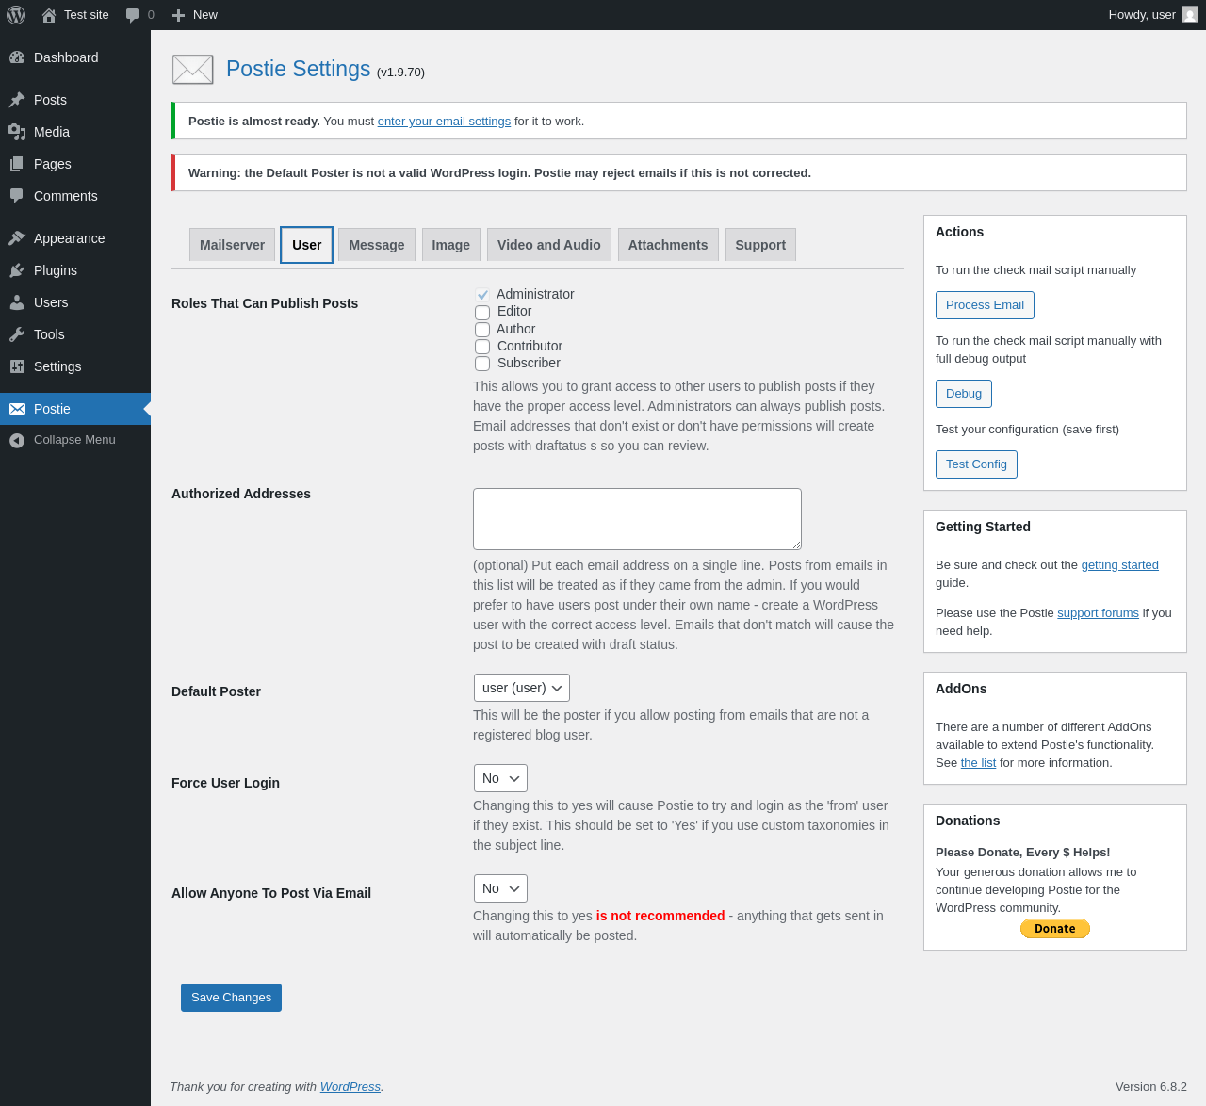Click the Postie envelope icon in sidebar
Screen dimensions: 1206x1106
[17, 409]
